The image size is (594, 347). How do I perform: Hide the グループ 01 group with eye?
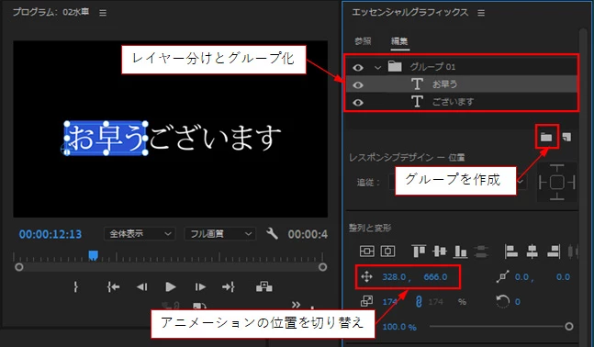tap(358, 67)
